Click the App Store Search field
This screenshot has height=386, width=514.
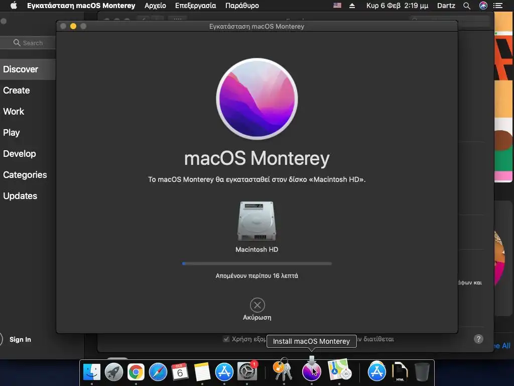(28, 43)
